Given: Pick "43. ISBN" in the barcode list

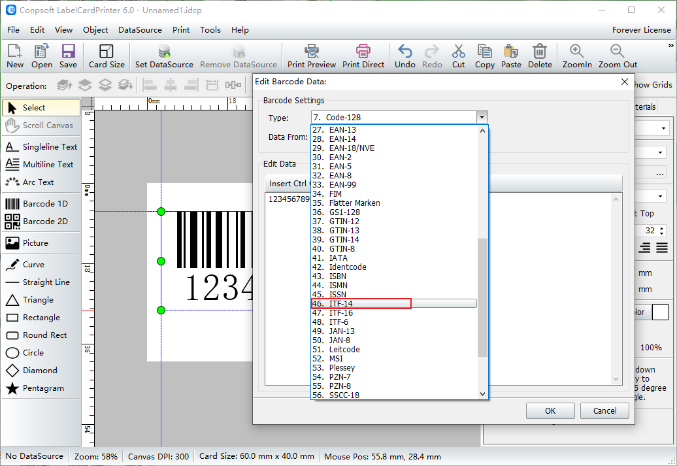Looking at the screenshot, I should click(394, 276).
